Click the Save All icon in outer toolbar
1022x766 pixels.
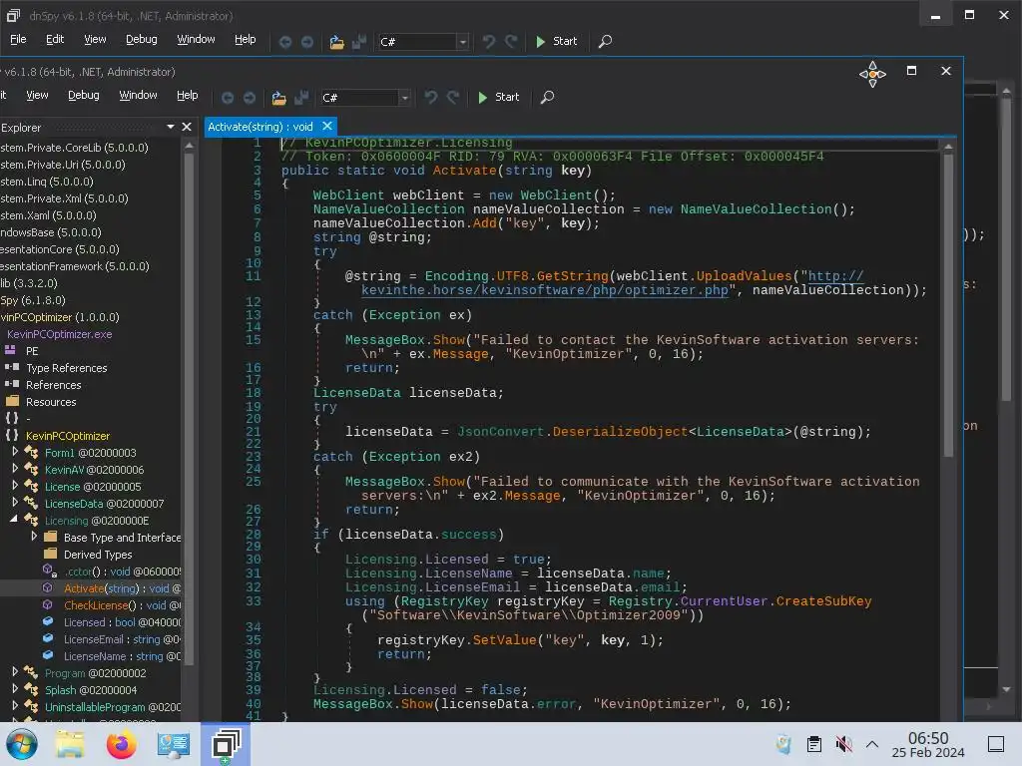358,42
